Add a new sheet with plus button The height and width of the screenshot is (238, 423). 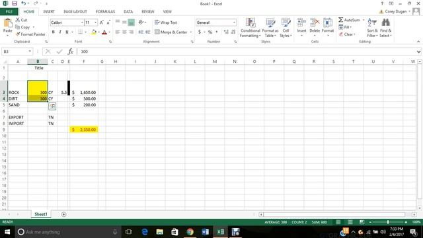(63, 214)
